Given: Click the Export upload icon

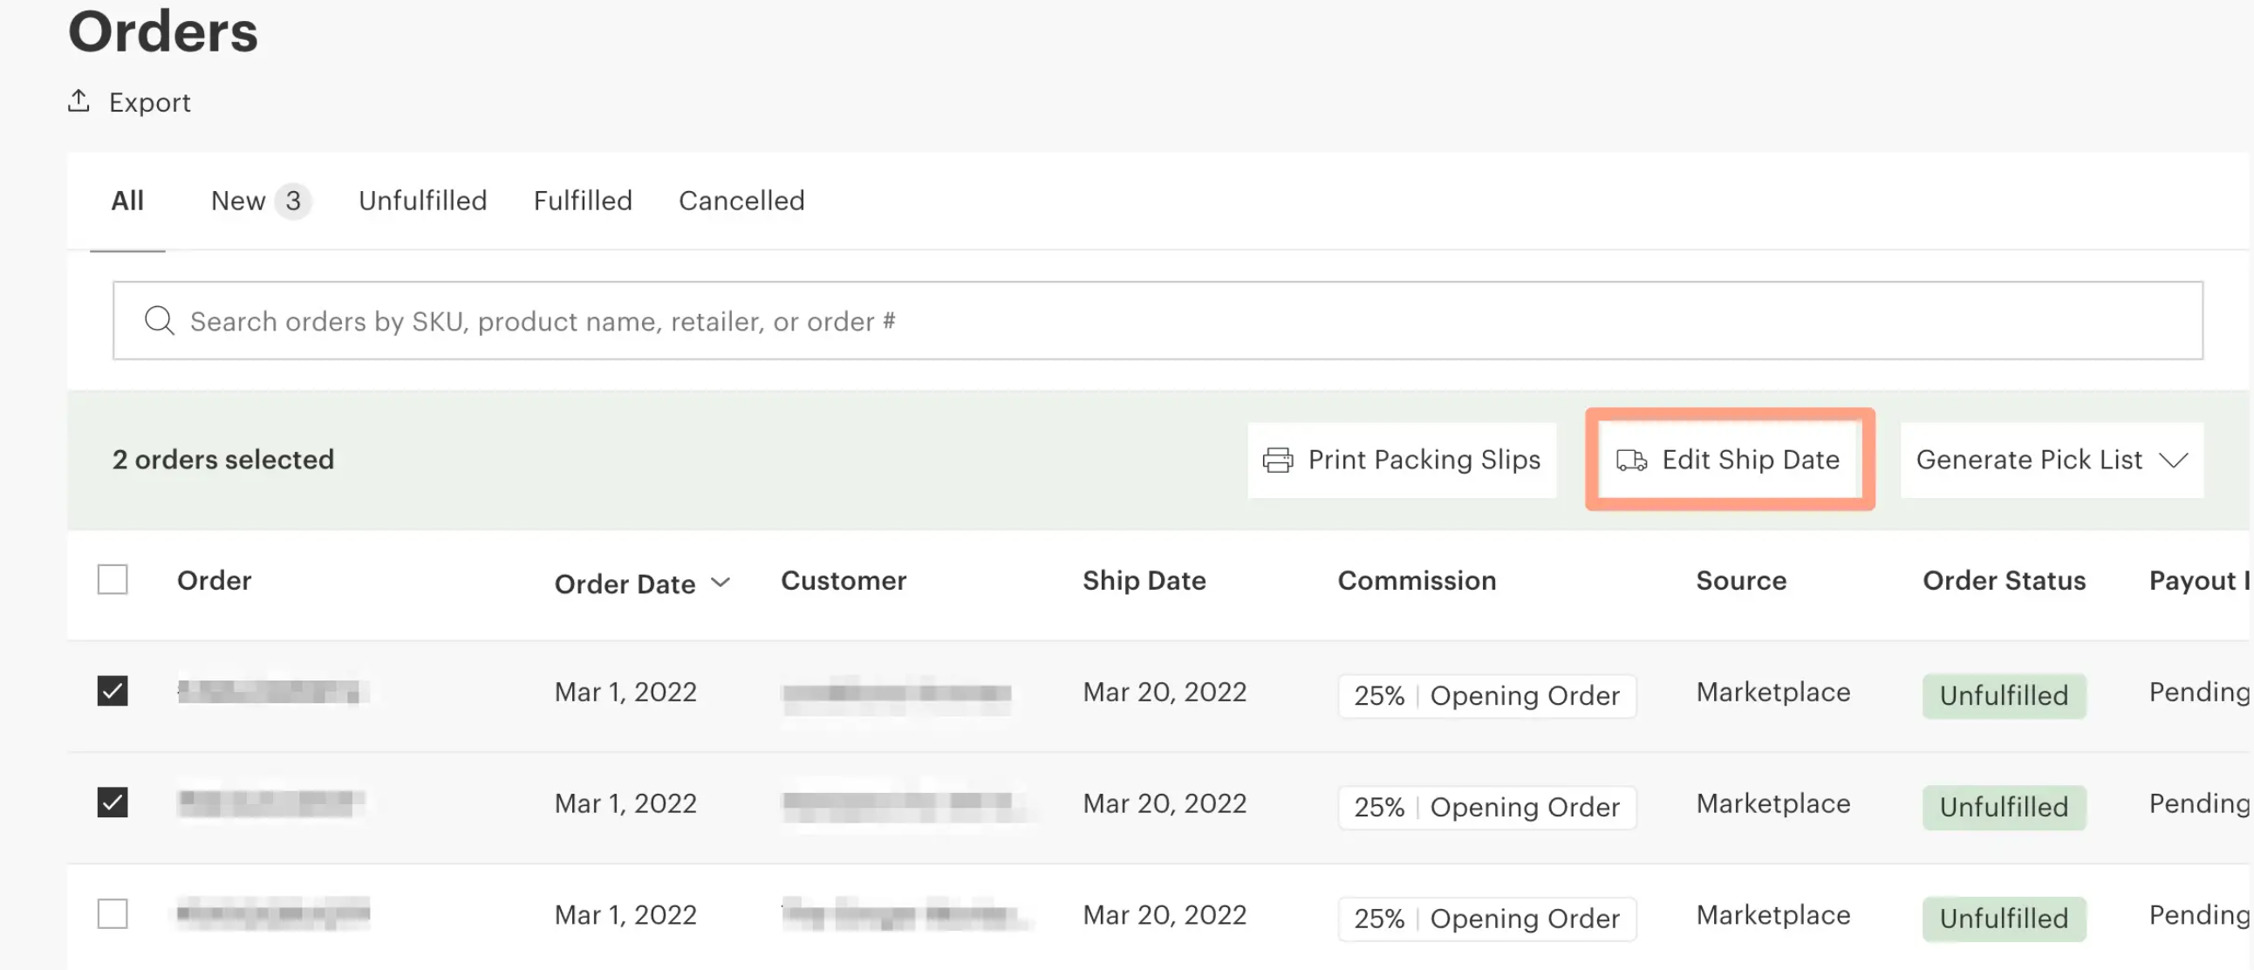Looking at the screenshot, I should (79, 101).
